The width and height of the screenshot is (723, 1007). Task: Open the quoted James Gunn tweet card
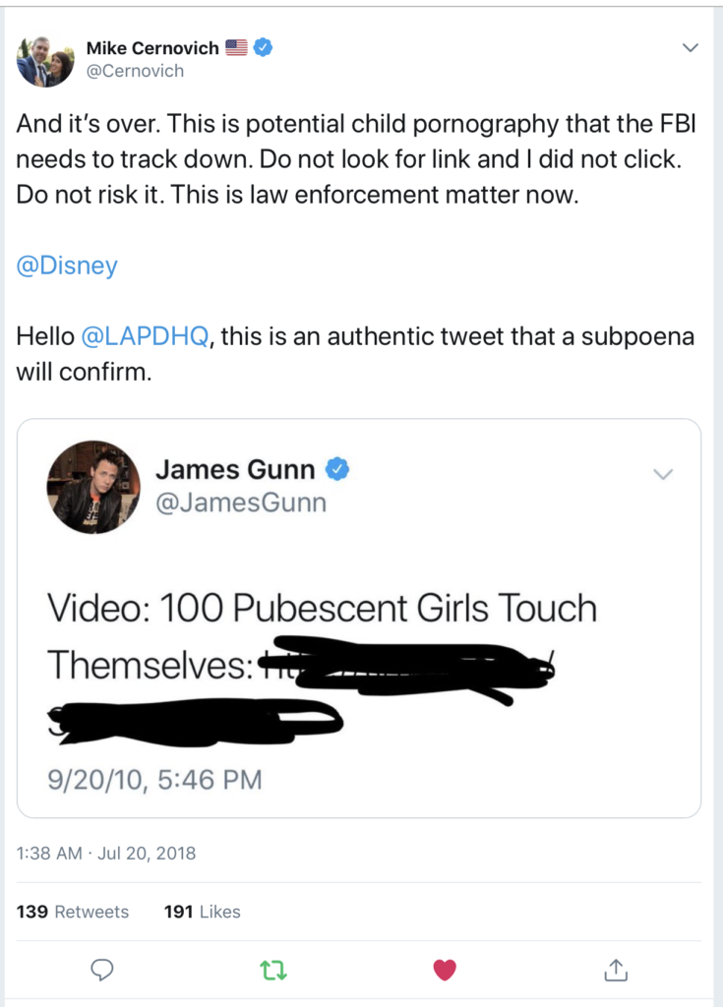pyautogui.click(x=359, y=618)
